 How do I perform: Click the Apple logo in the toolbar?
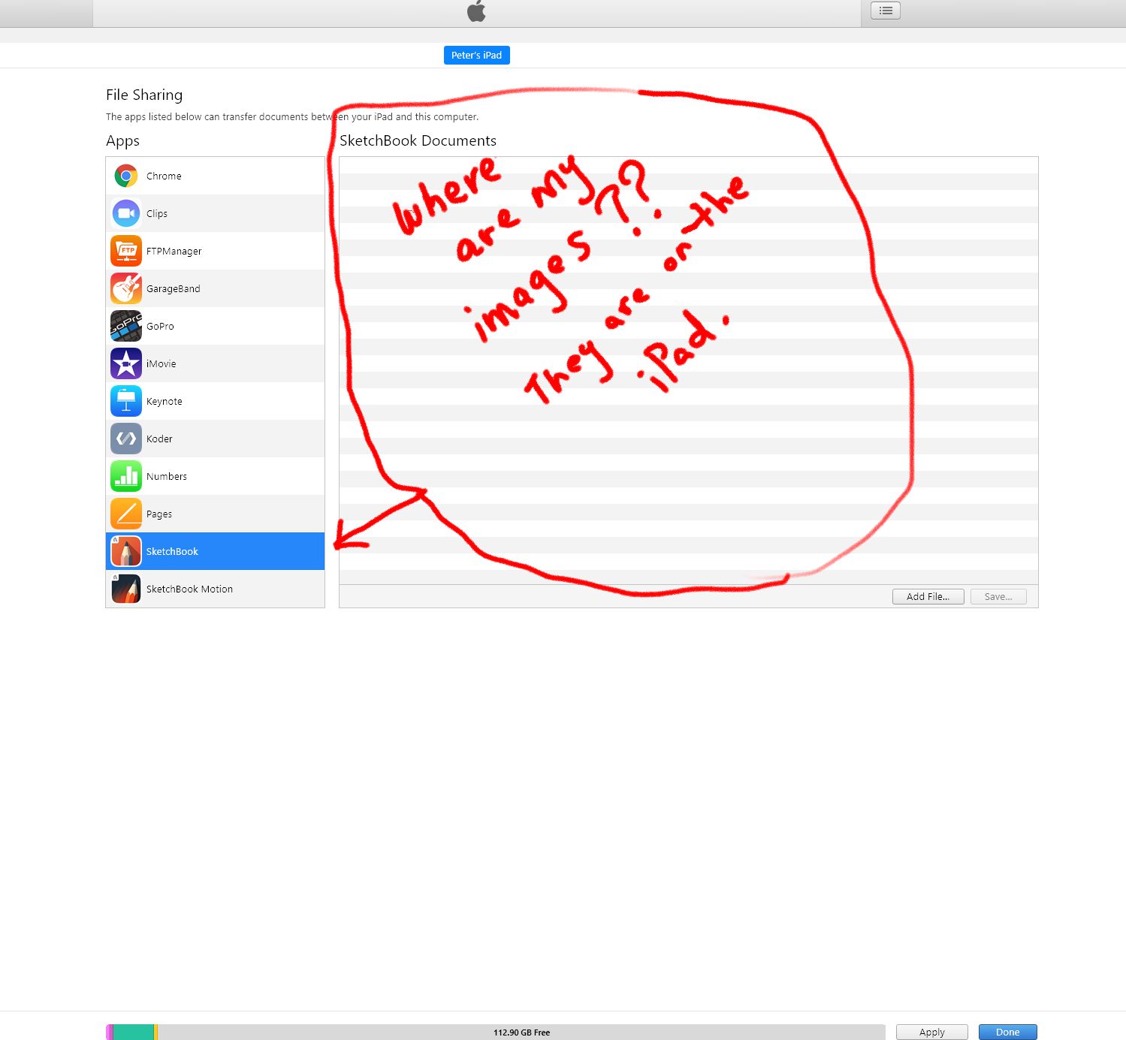[476, 11]
